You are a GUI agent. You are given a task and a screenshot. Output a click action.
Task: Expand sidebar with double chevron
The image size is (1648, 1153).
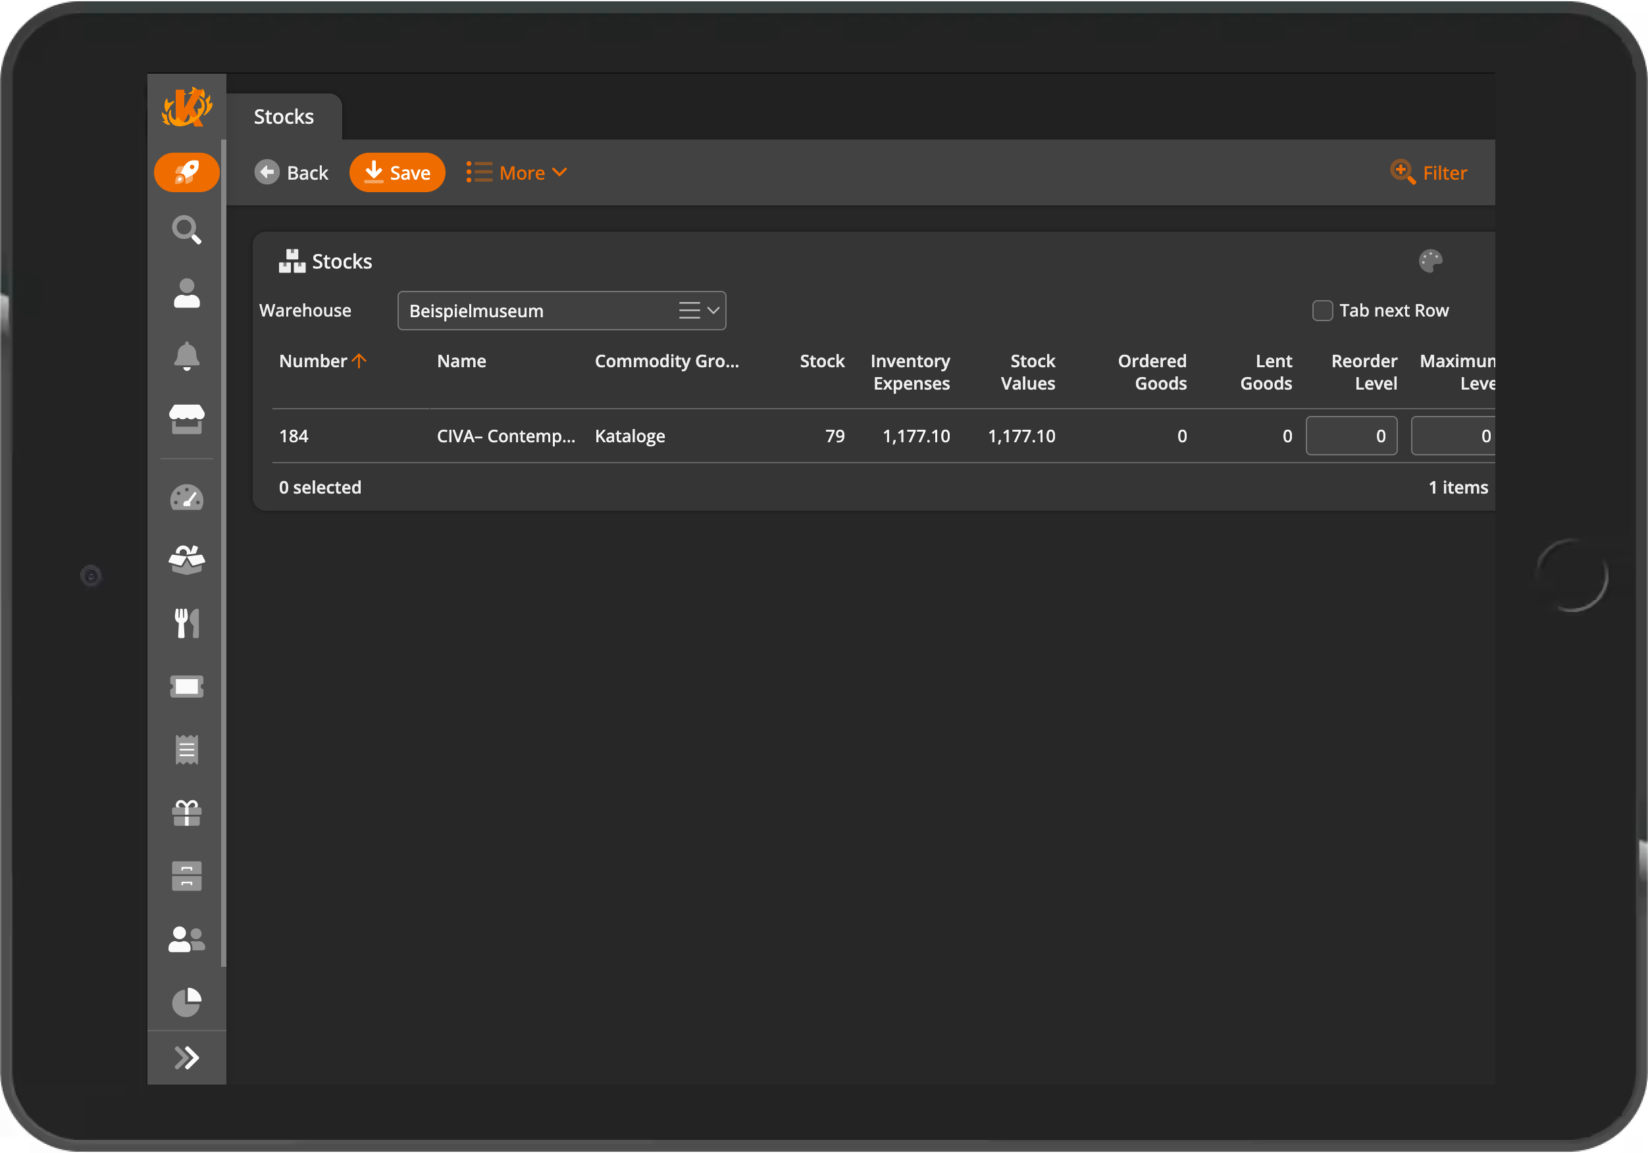click(187, 1058)
